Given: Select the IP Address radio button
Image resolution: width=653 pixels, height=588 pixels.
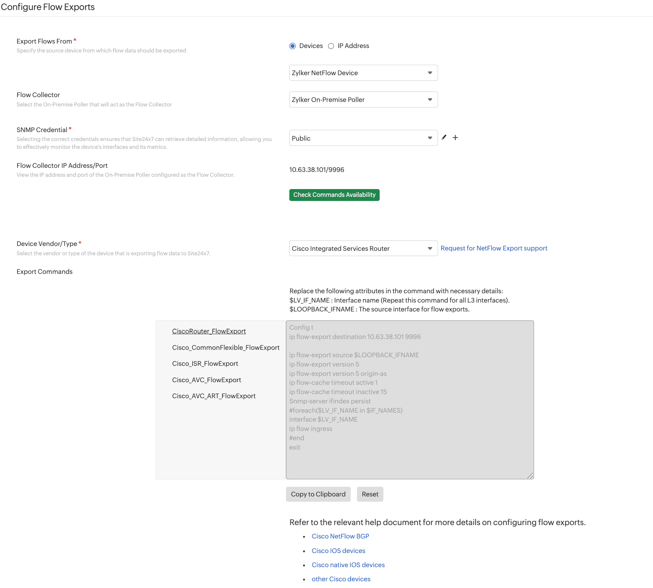Looking at the screenshot, I should tap(331, 46).
